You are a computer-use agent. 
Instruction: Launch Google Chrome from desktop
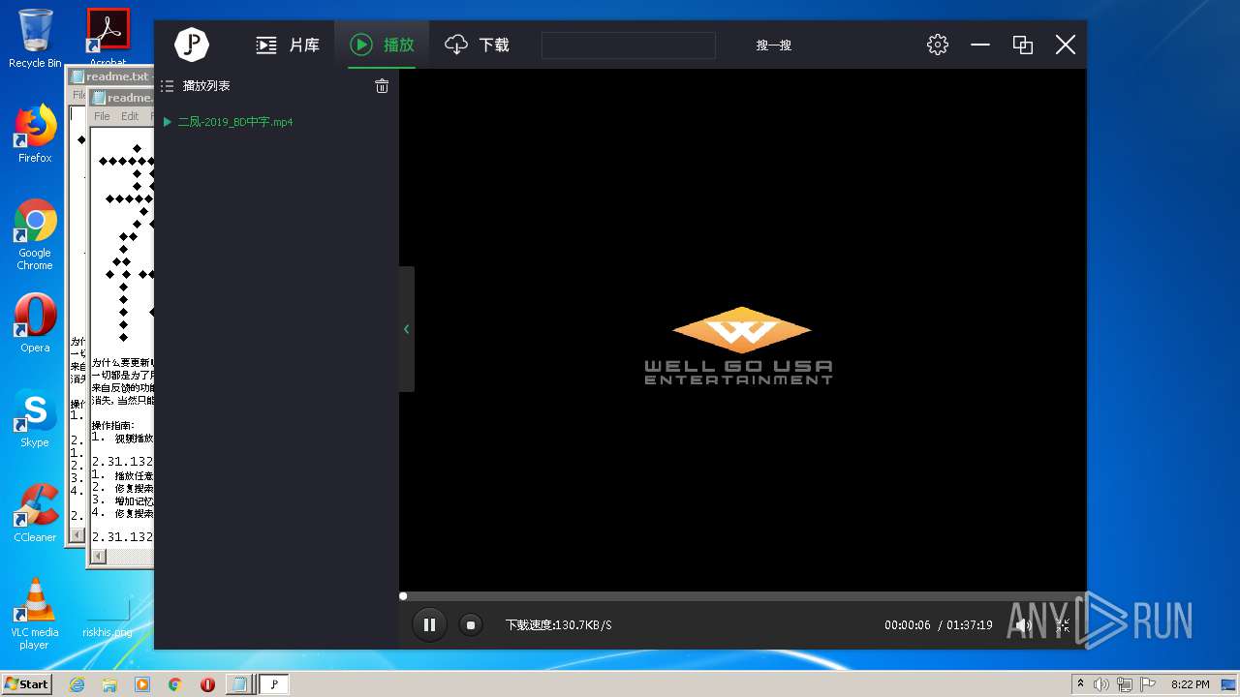tap(35, 235)
